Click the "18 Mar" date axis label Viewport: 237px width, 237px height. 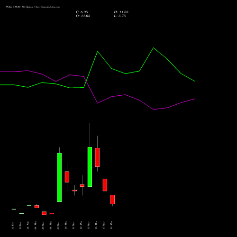(x=111, y=225)
